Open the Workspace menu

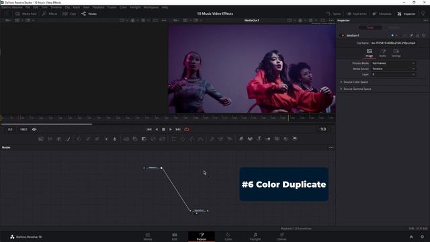click(151, 7)
